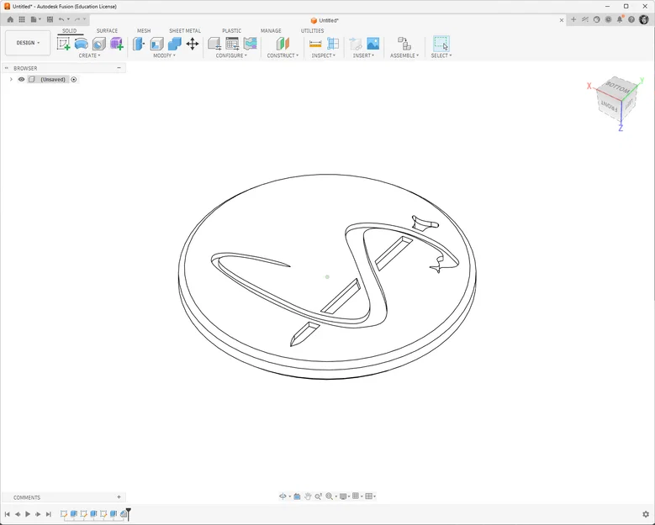
Task: Click the Section Analysis inspect icon
Action: [333, 44]
